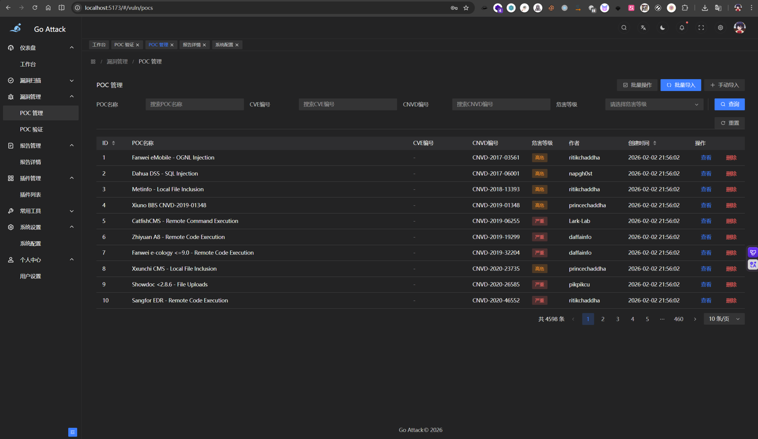Open the global search icon in header

[x=624, y=28]
